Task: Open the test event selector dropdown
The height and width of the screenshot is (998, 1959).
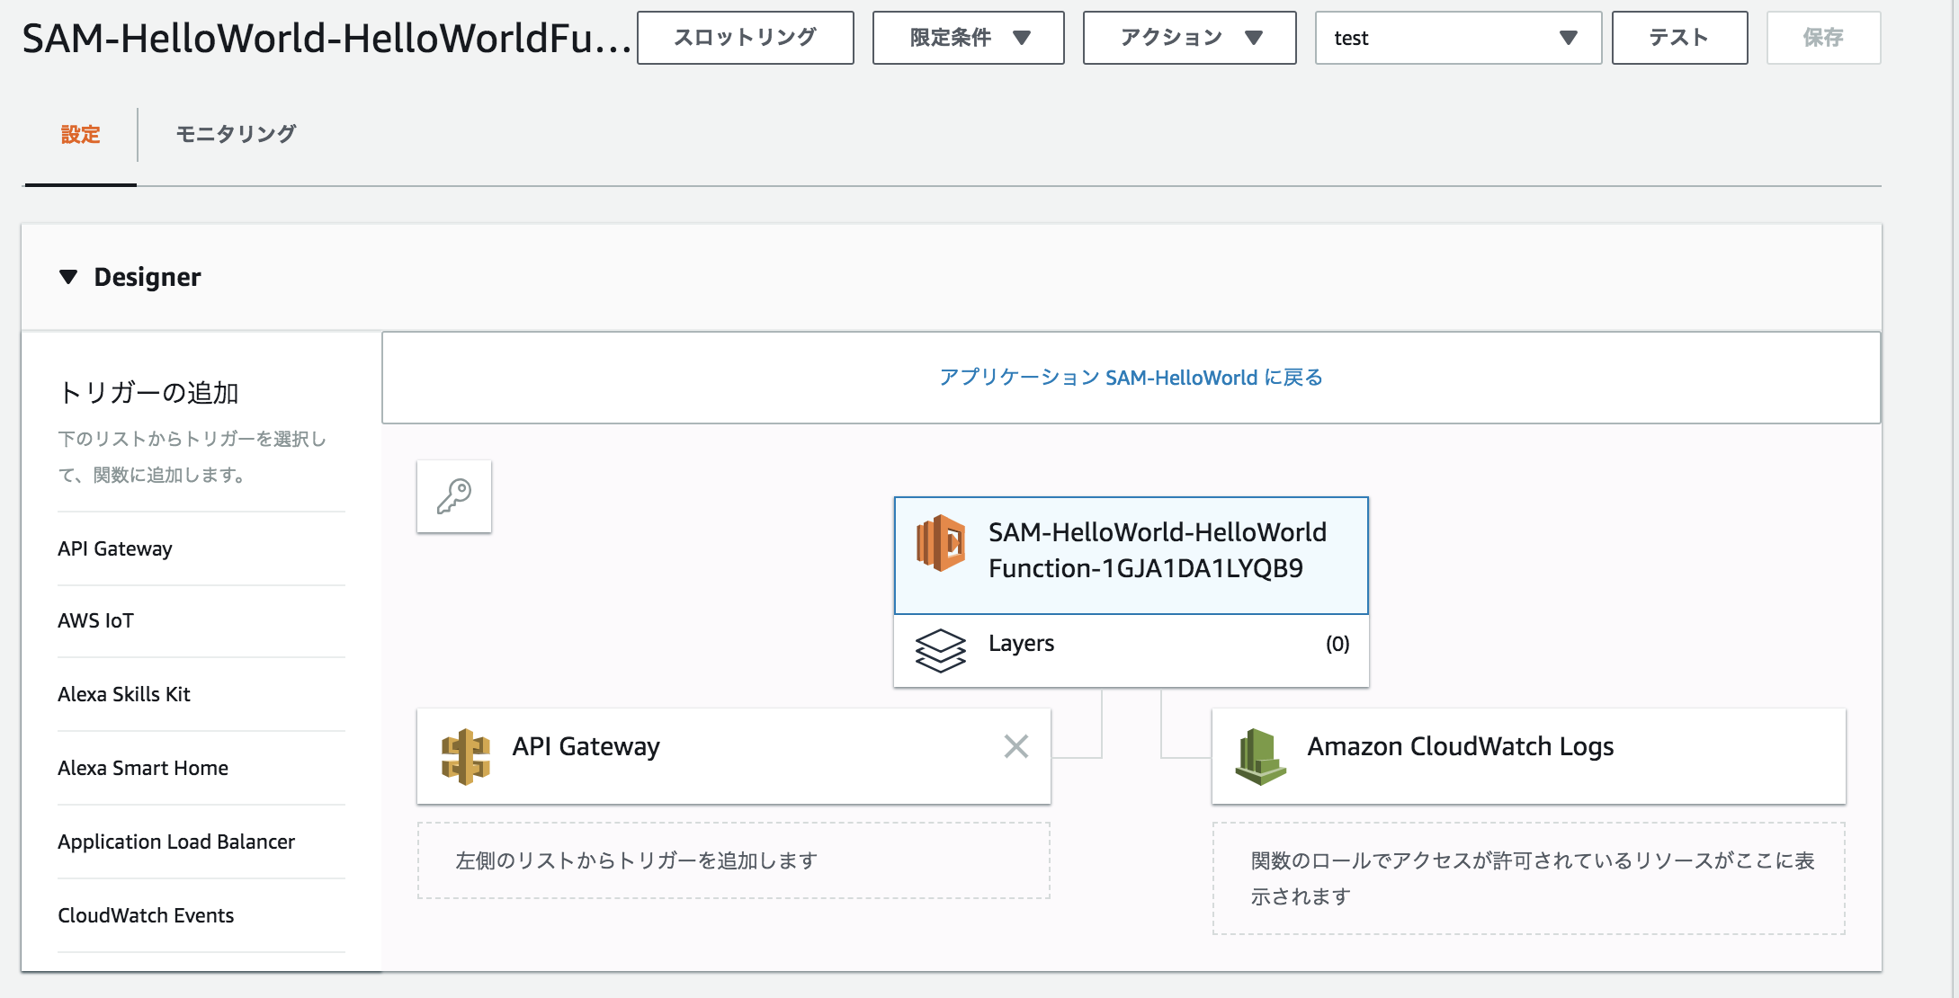Action: [1458, 38]
